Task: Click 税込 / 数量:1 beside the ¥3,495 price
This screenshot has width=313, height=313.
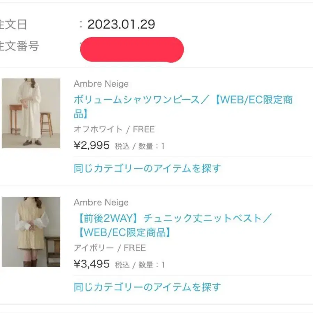Action: click(140, 265)
